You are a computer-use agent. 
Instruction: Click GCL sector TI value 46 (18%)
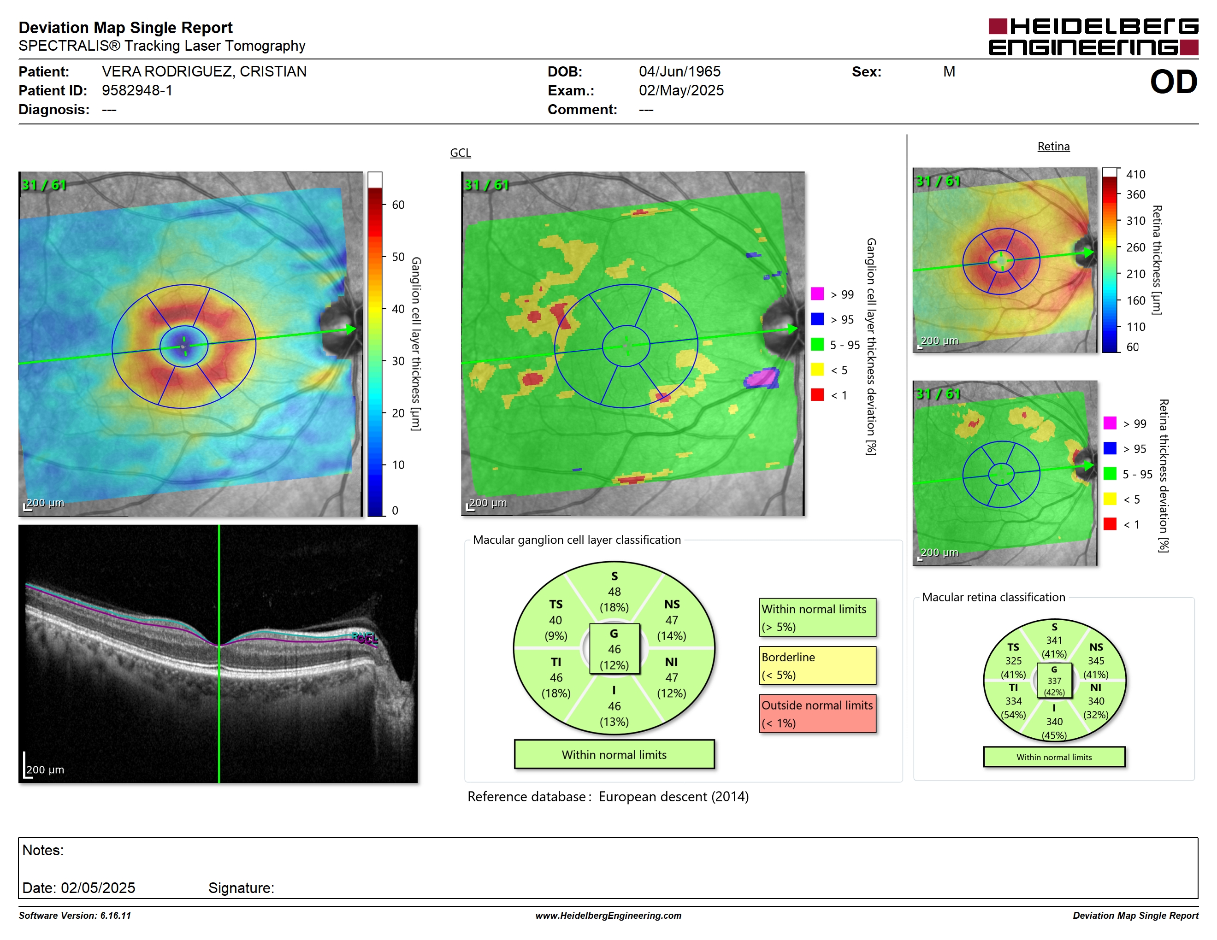click(x=555, y=686)
